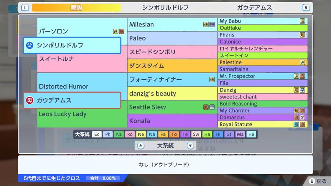Click the 短 icon on My Charmer
The image size is (331, 186).
pyautogui.click(x=296, y=111)
